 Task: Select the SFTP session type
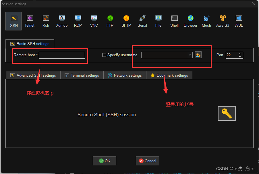126,21
